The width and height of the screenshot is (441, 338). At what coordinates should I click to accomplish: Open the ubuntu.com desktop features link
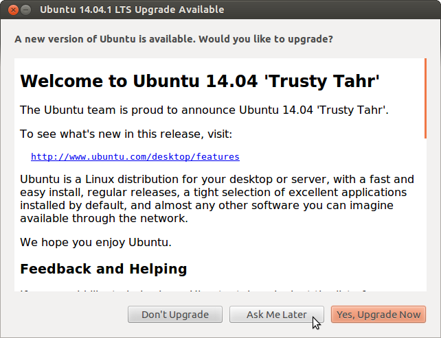pyautogui.click(x=135, y=156)
